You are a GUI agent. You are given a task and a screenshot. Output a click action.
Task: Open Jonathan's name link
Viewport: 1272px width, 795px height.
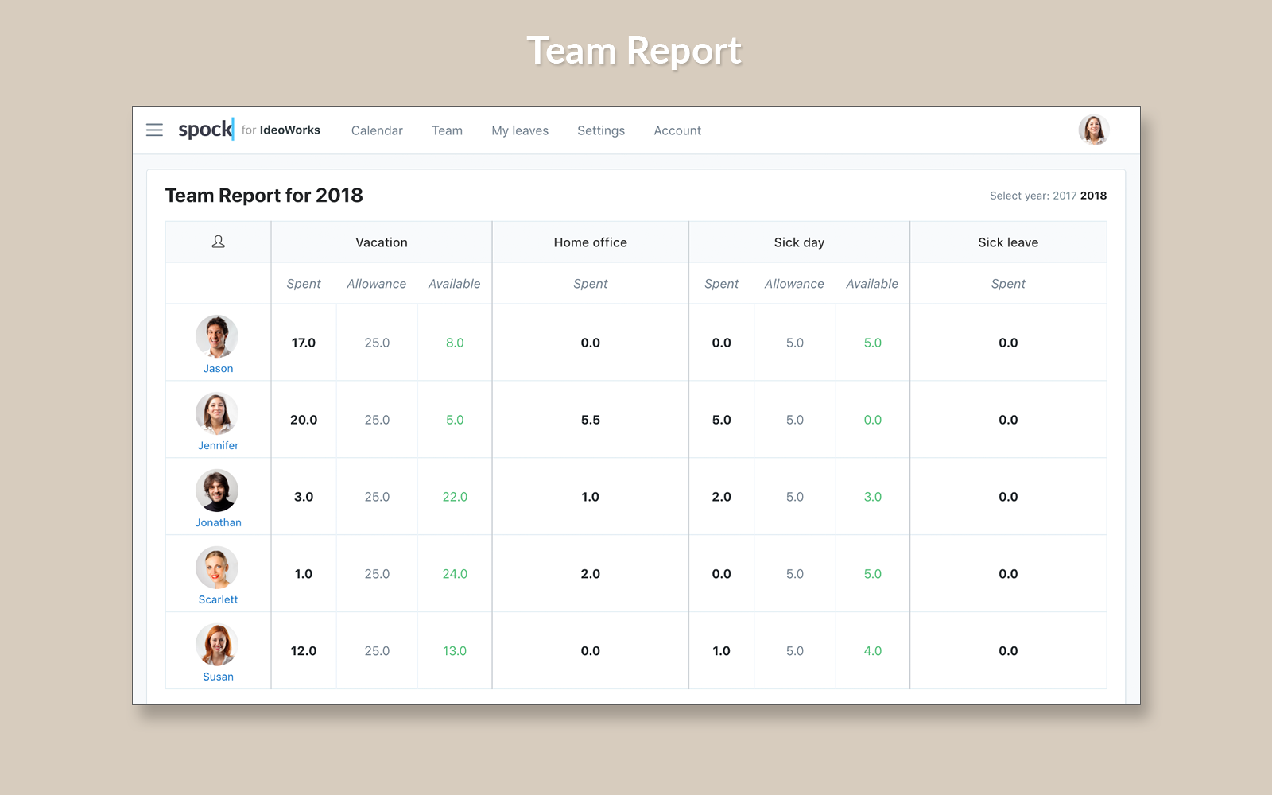[x=218, y=523]
